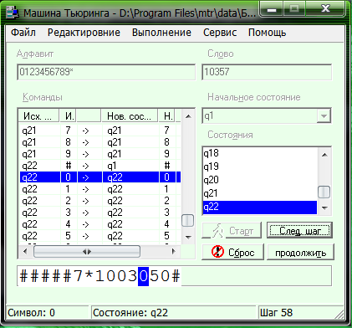The height and width of the screenshot is (328, 352).
Task: Select highlighted state q22 in Состояния list
Action: click(260, 207)
